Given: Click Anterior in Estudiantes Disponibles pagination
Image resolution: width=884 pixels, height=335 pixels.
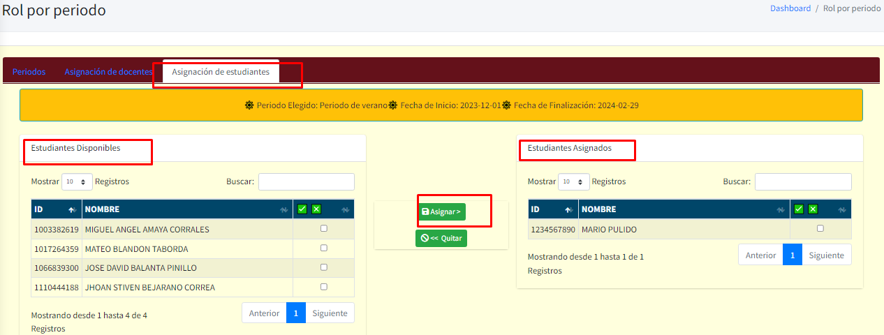Looking at the screenshot, I should pos(265,313).
